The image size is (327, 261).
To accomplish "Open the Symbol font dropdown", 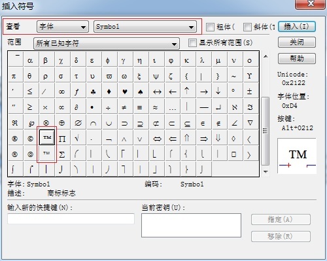I will (145, 27).
